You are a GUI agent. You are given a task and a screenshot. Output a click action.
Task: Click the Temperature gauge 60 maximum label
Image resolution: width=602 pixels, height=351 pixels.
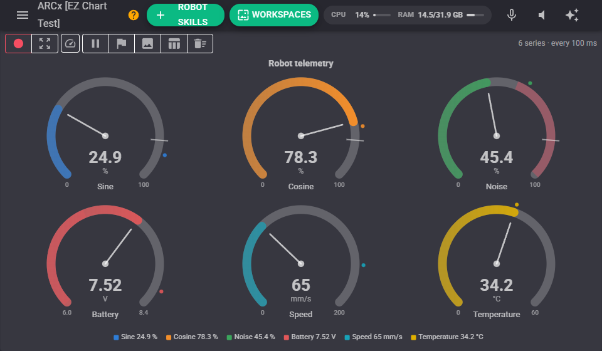pos(535,313)
